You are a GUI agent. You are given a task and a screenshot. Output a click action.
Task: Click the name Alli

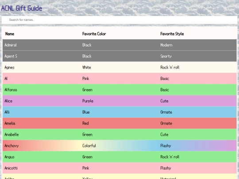click(7, 112)
